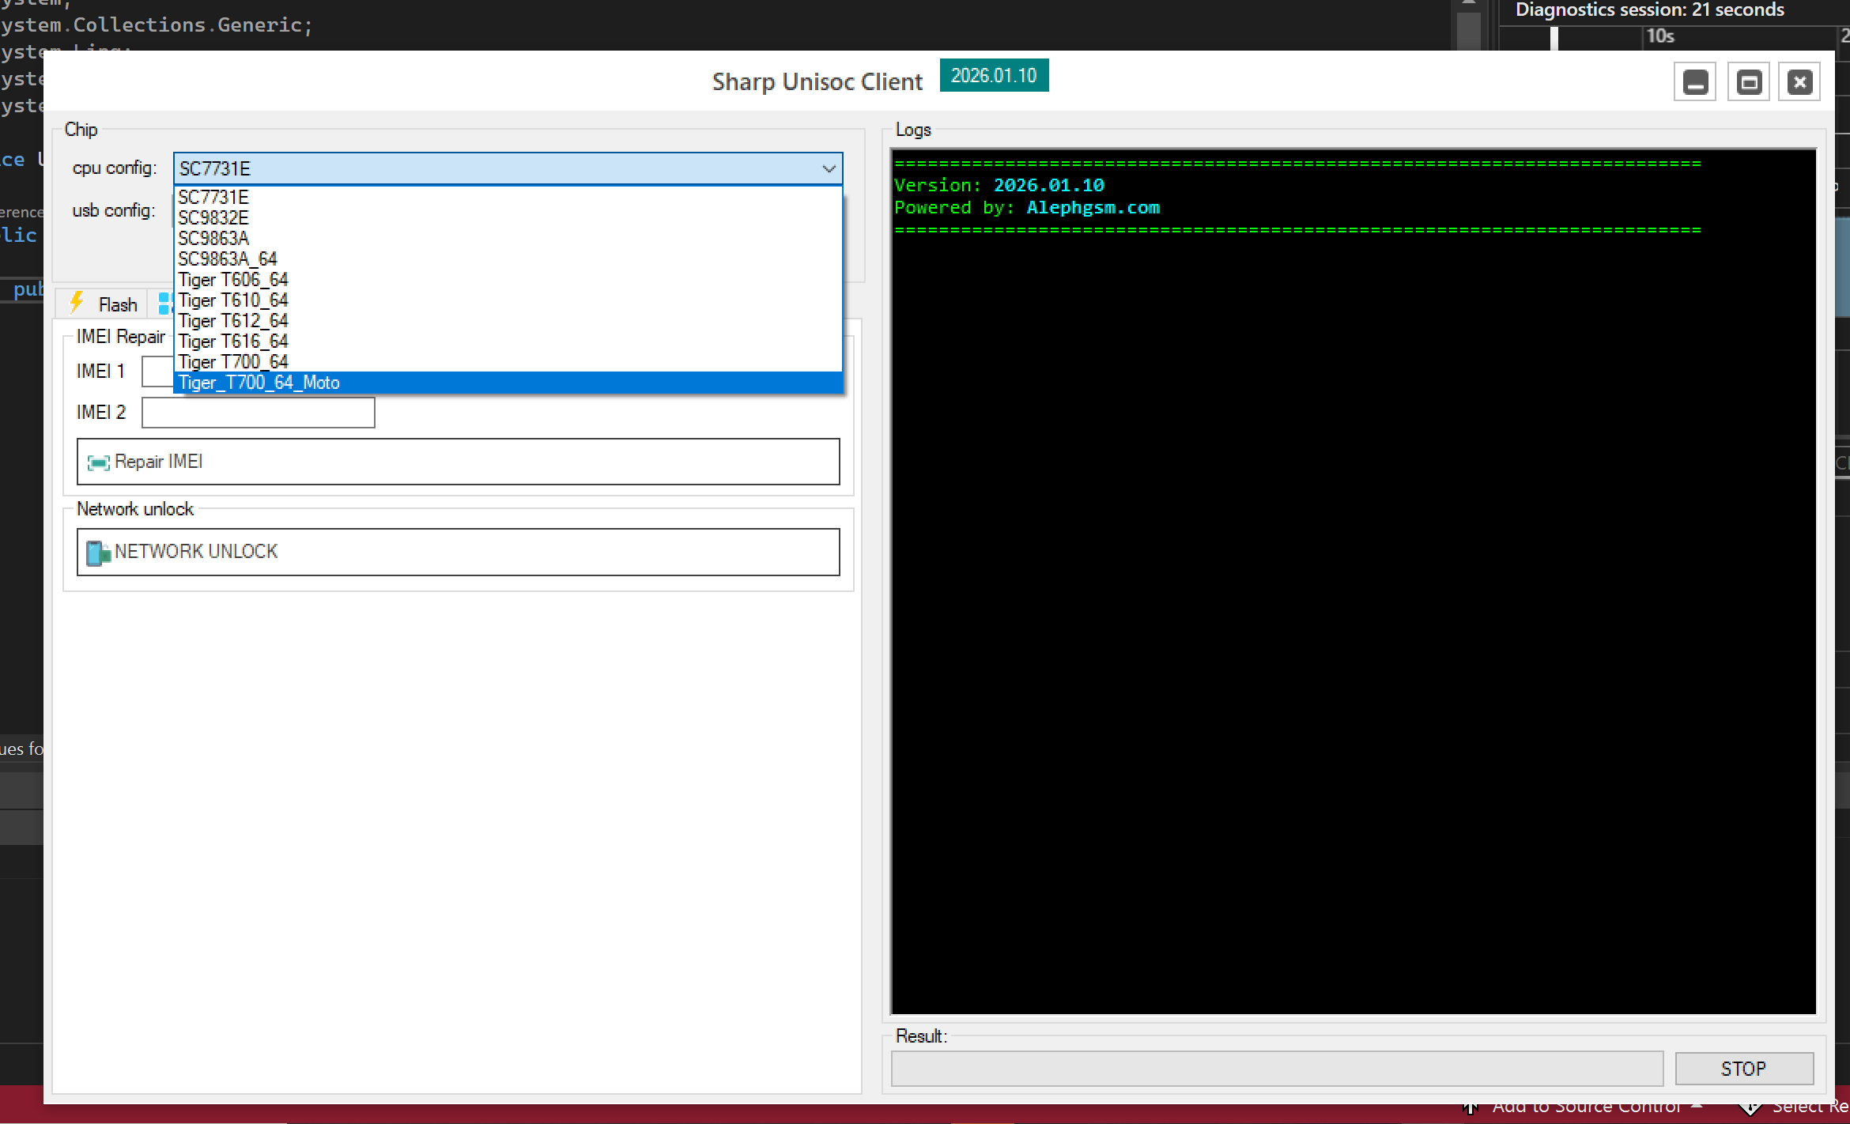Click the NETWORK UNLOCK button
This screenshot has width=1850, height=1124.
459,552
